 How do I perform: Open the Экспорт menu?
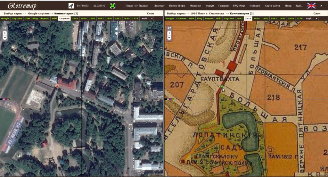tap(160, 6)
